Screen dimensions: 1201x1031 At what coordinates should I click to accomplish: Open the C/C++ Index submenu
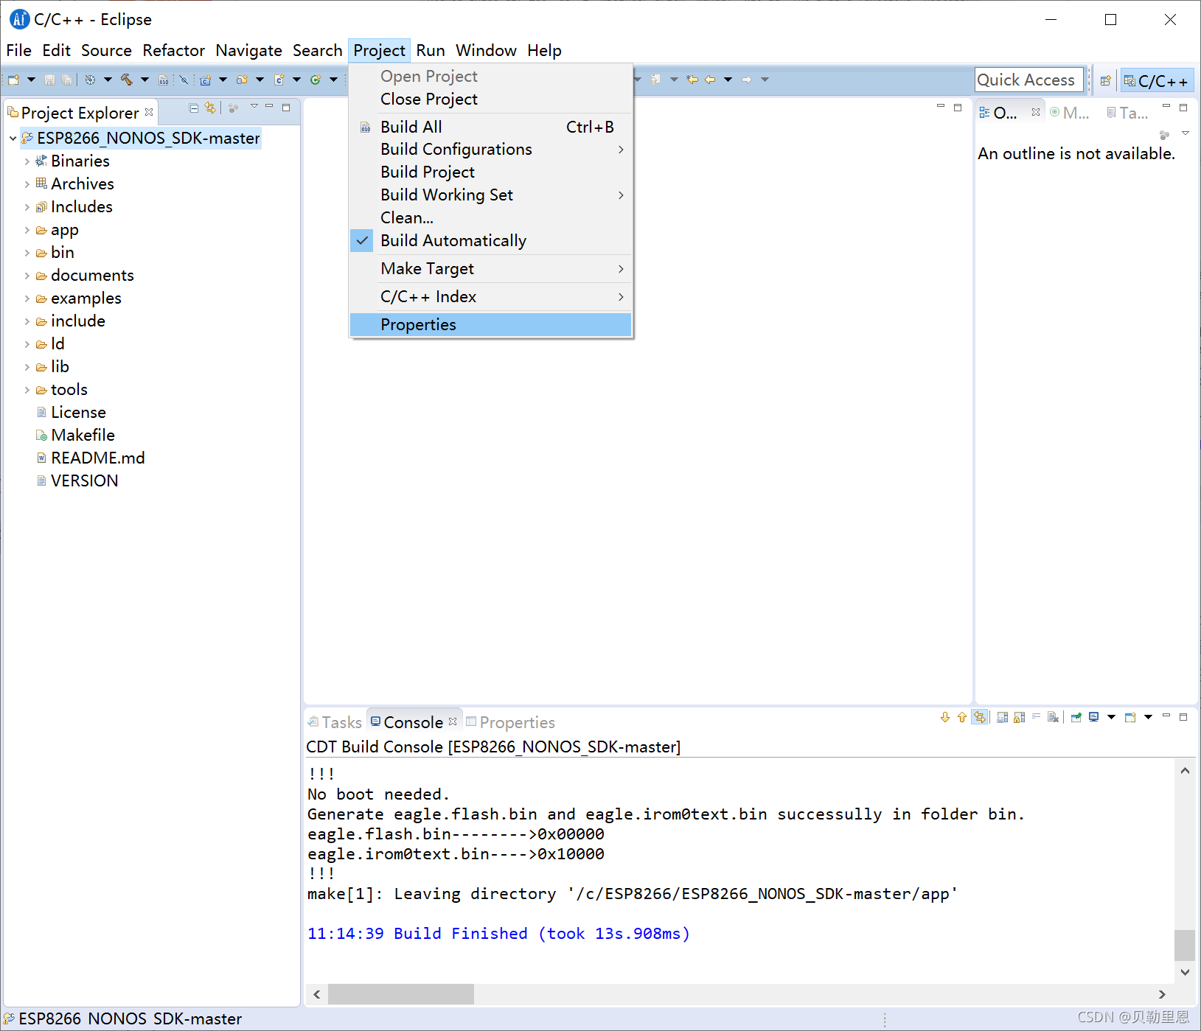pyautogui.click(x=490, y=297)
